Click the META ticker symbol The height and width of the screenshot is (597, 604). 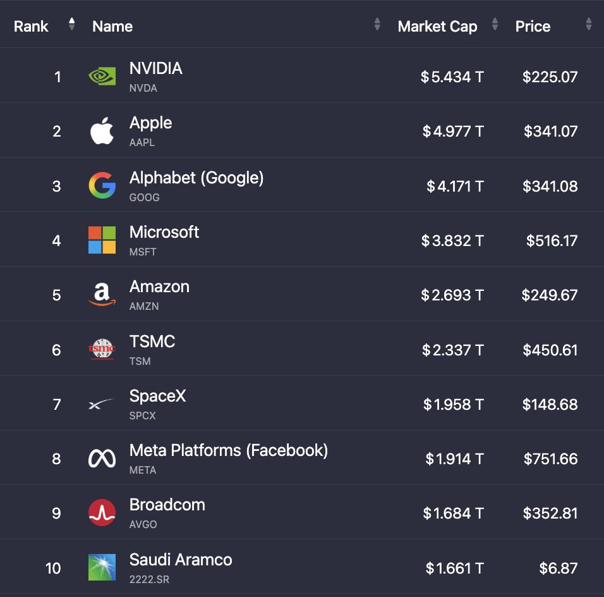tap(143, 470)
